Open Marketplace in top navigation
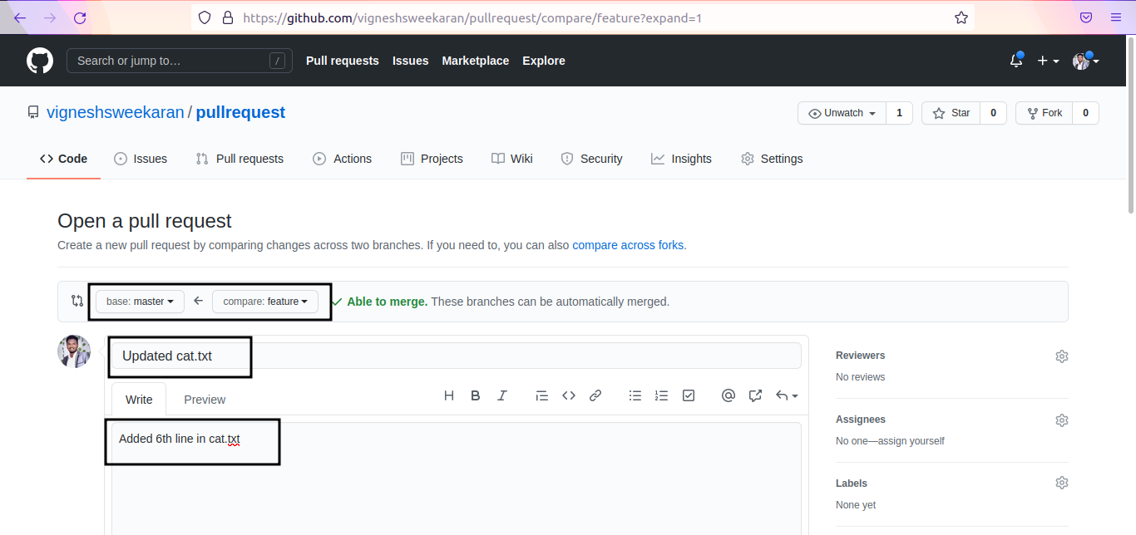Screen dimensions: 1136x535 click(476, 61)
